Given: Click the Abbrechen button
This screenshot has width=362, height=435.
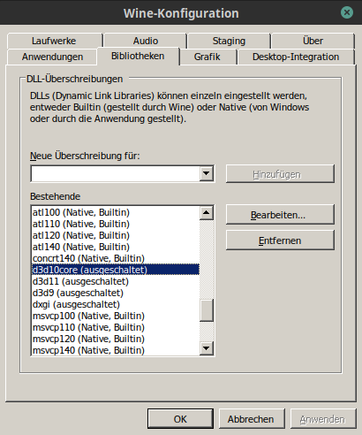Looking at the screenshot, I should pyautogui.click(x=252, y=419).
